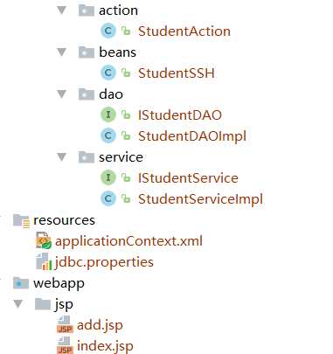Click the JSP file icon for add.jsp
Viewport: 333px width, 354px height.
tap(65, 324)
